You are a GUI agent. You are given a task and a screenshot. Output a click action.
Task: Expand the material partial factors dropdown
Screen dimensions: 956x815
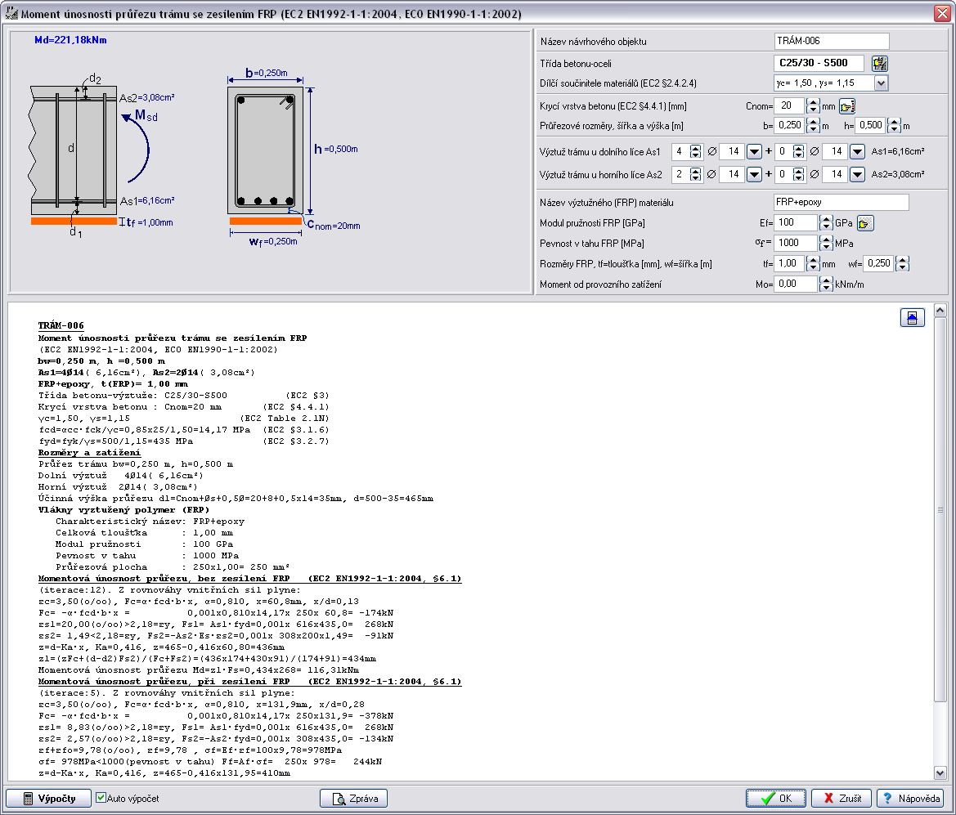[881, 83]
